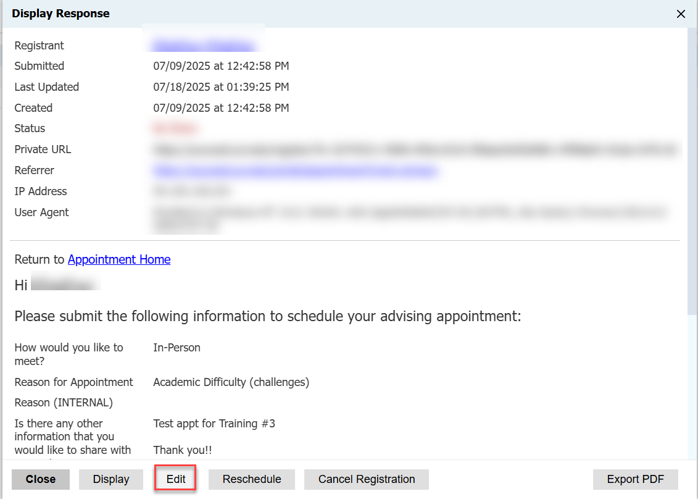Click the Last Updated timestamp value

tap(221, 87)
